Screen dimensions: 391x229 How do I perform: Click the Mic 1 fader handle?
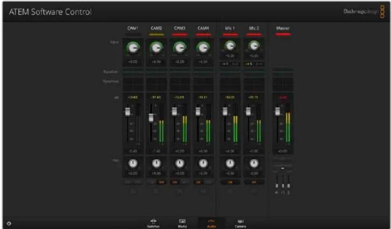(x=225, y=112)
